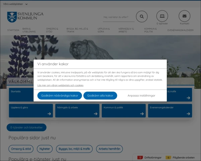Focus the 'Hej, vad letar du efter?' search field
Screen dimensions: 201x161
[119, 17]
